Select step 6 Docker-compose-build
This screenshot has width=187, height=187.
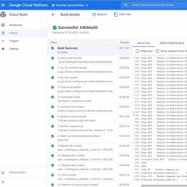coord(90,118)
